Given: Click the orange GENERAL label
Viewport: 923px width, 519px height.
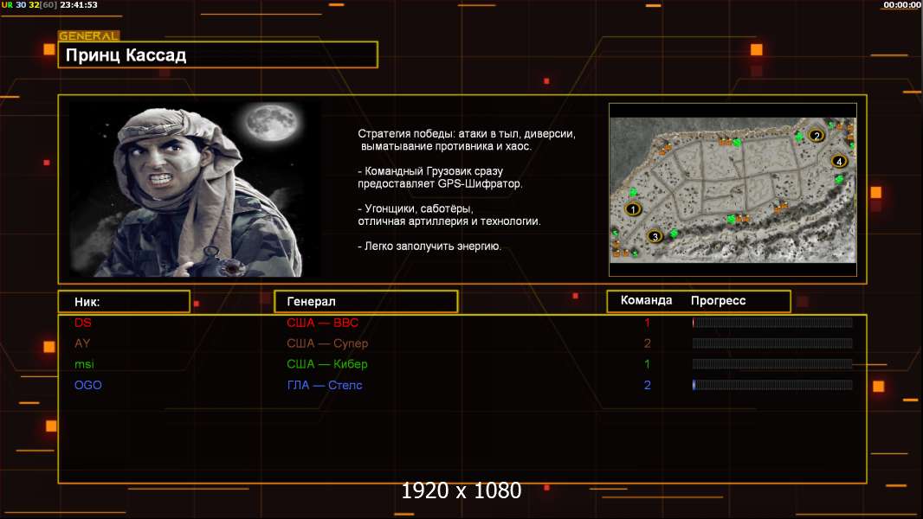Looking at the screenshot, I should pos(88,35).
